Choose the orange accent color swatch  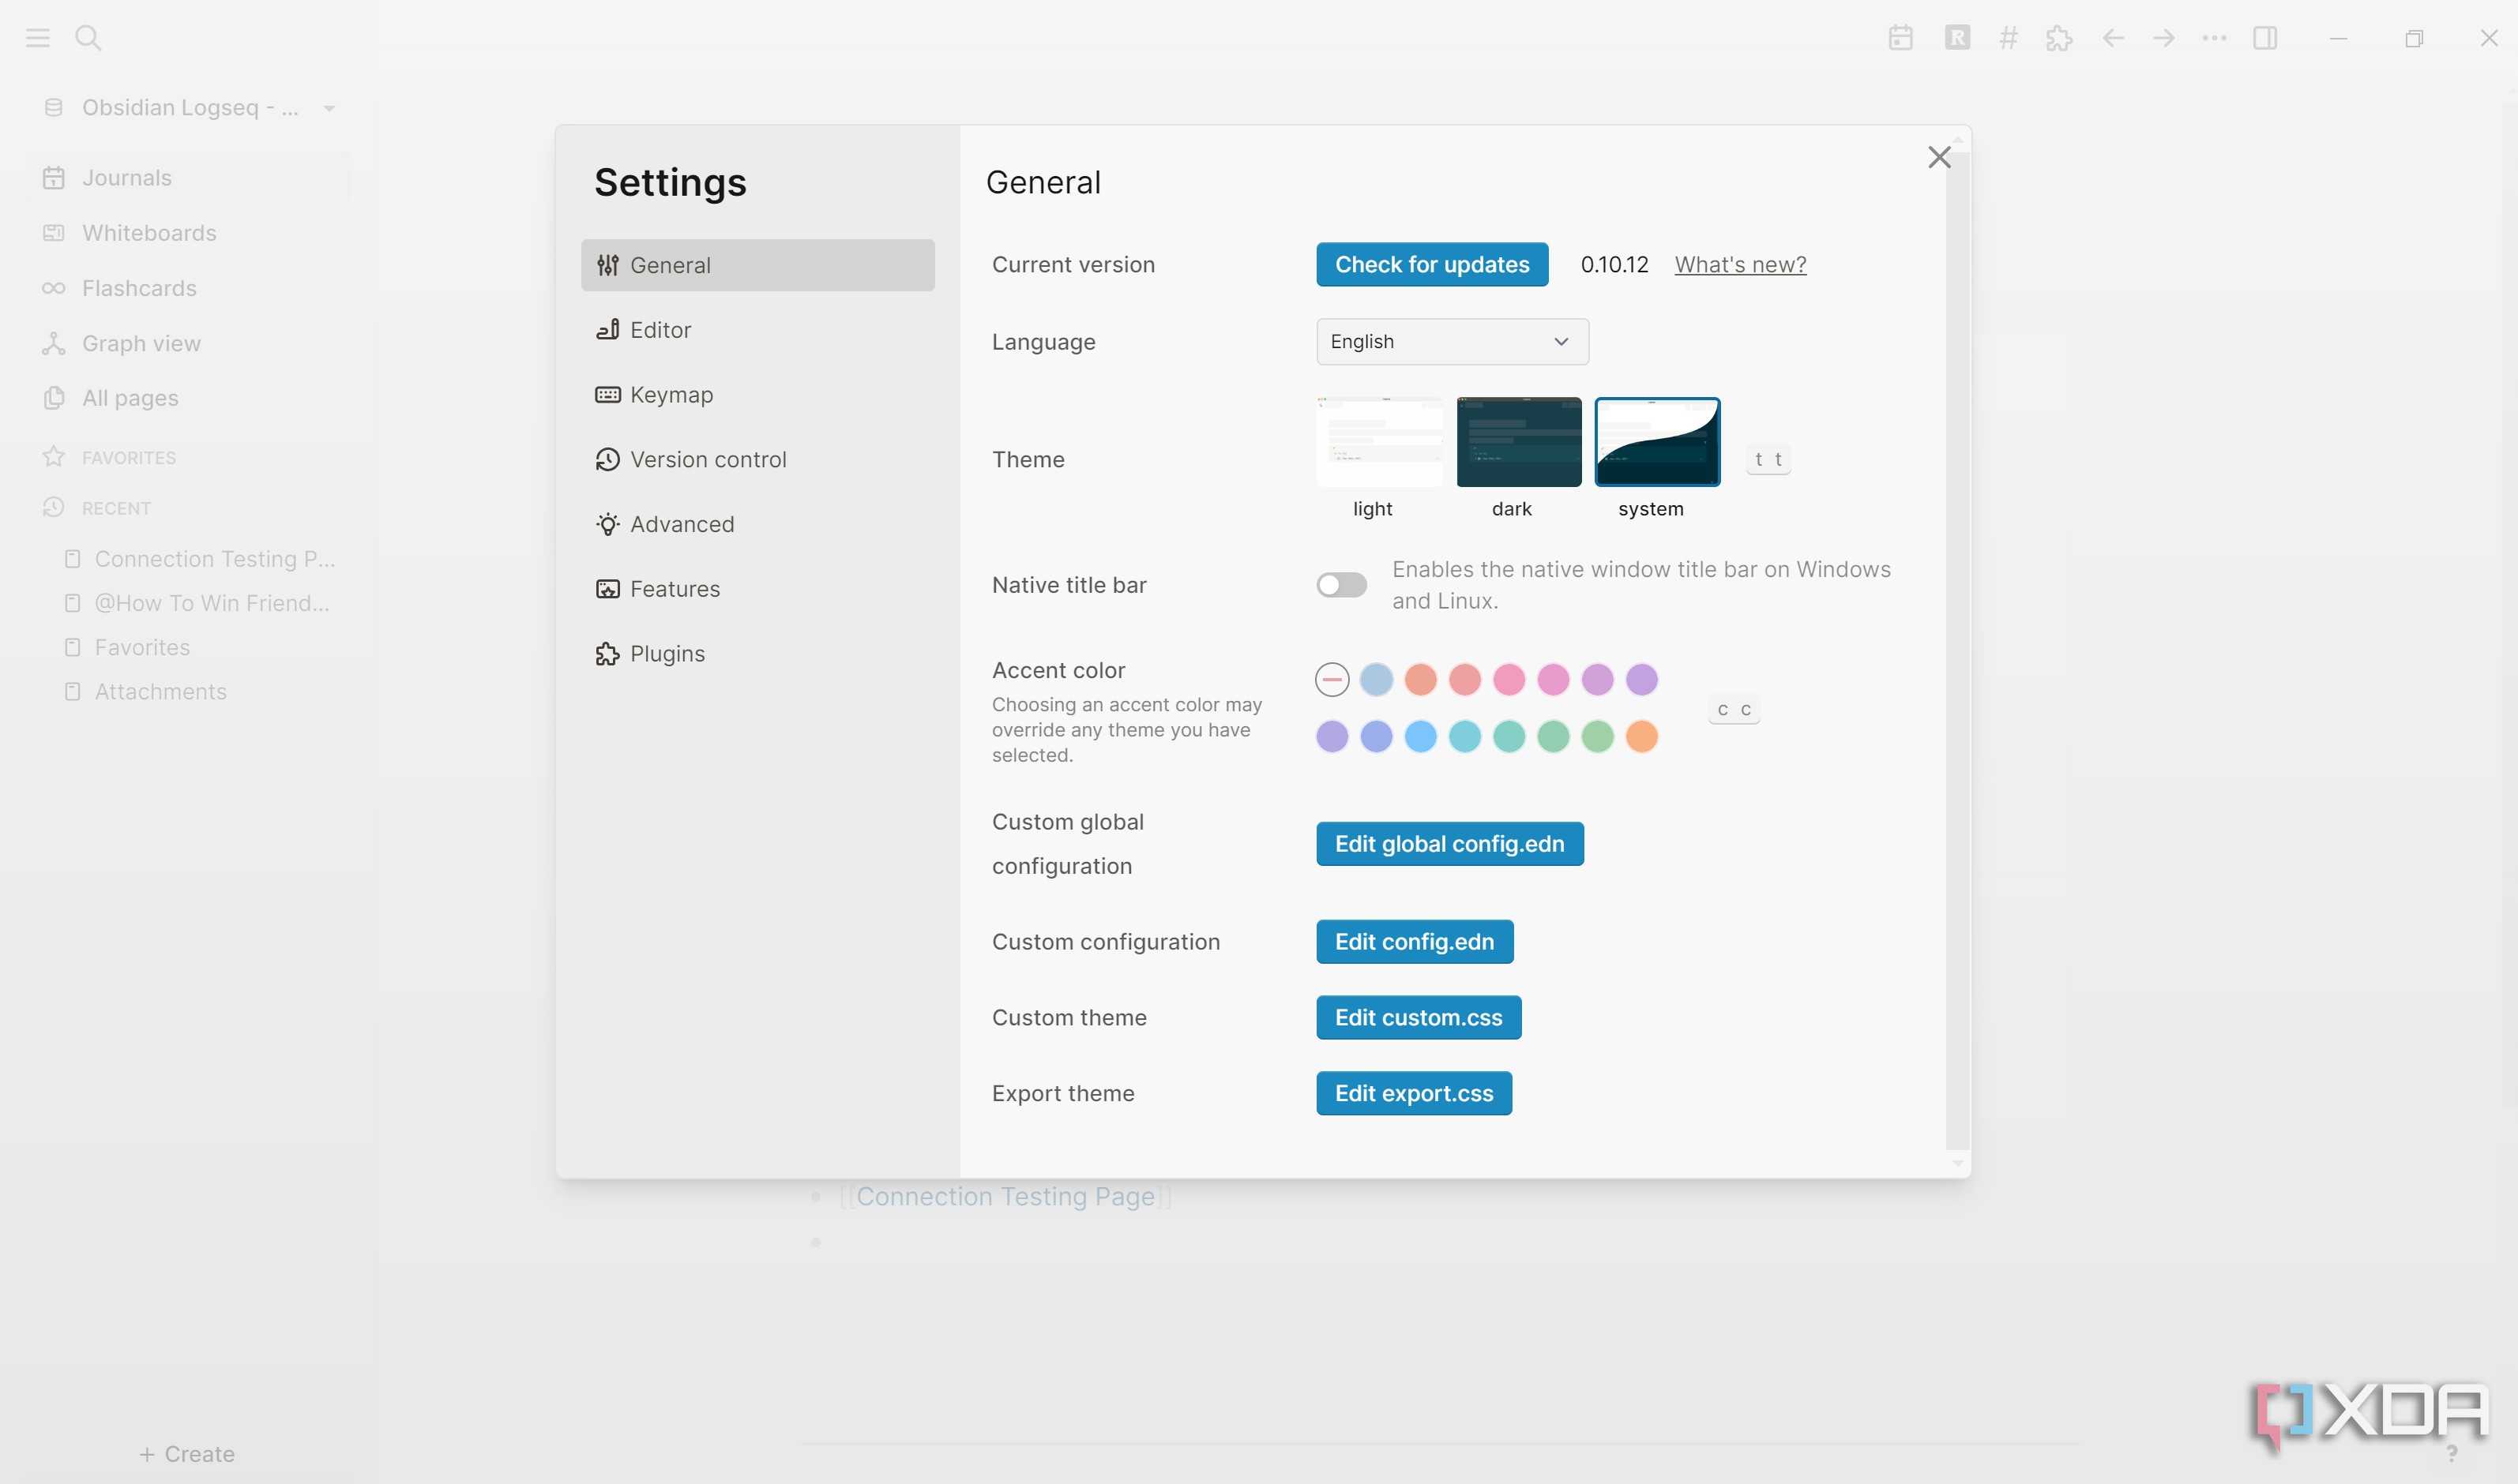[1641, 737]
